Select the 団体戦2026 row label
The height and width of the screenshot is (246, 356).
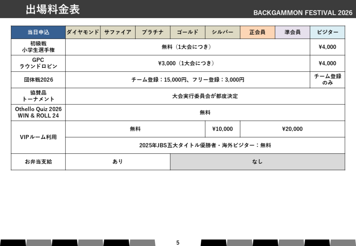38,80
